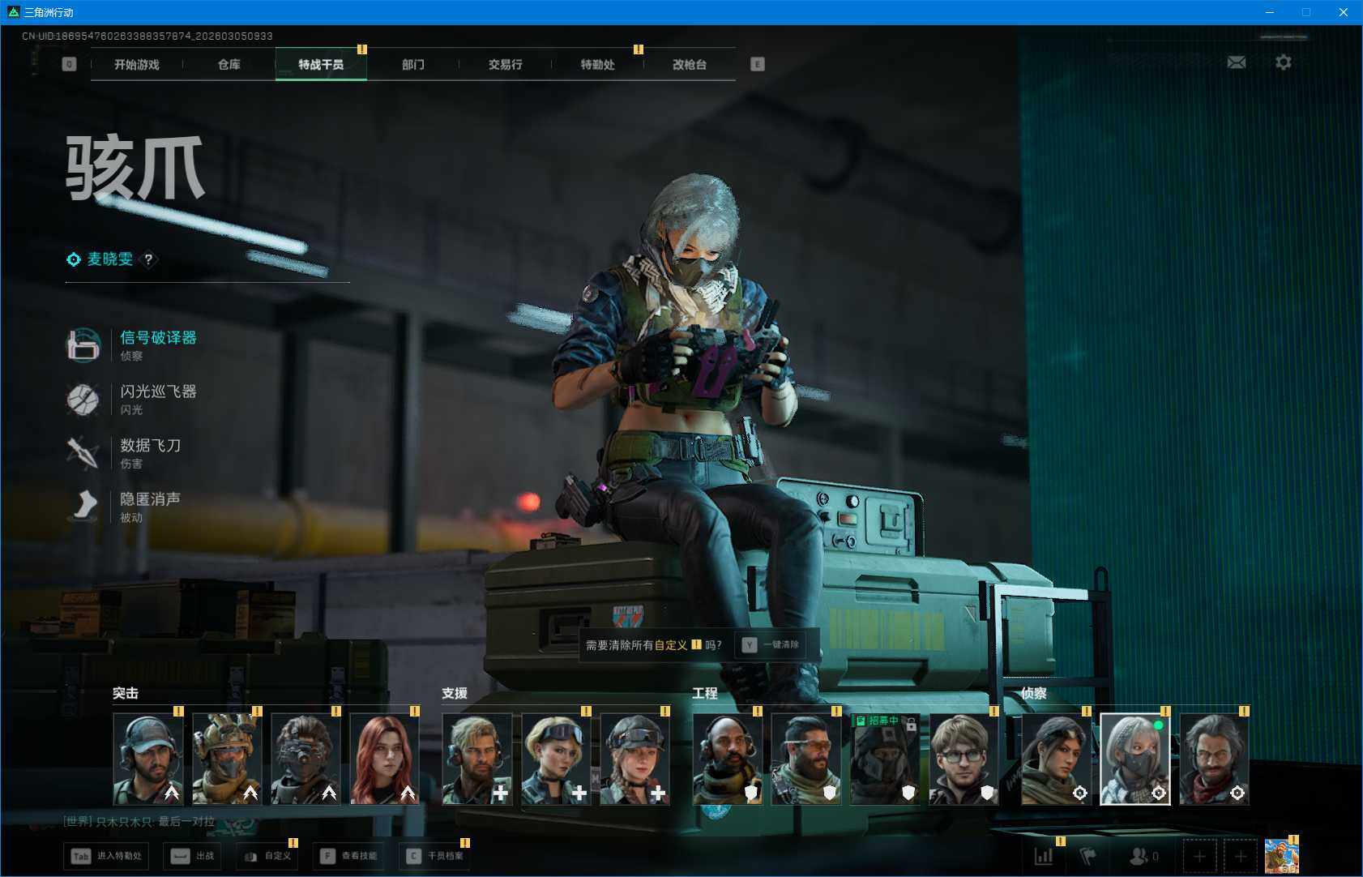Viewport: 1363px width, 877px height.
Task: Select the engineer with orange glasses
Action: (x=806, y=759)
